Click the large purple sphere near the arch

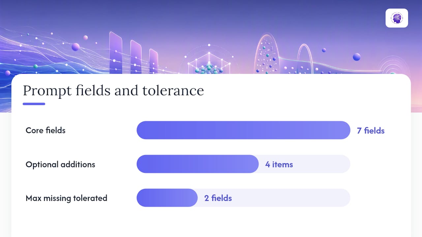pyautogui.click(x=356, y=57)
